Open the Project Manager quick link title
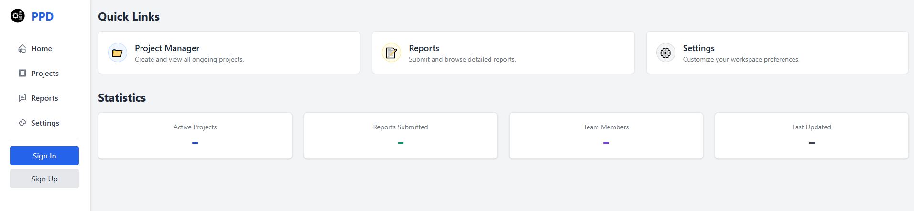 pos(167,48)
